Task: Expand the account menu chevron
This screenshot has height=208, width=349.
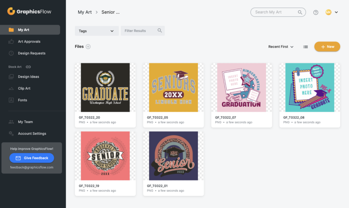Action: 336,12
